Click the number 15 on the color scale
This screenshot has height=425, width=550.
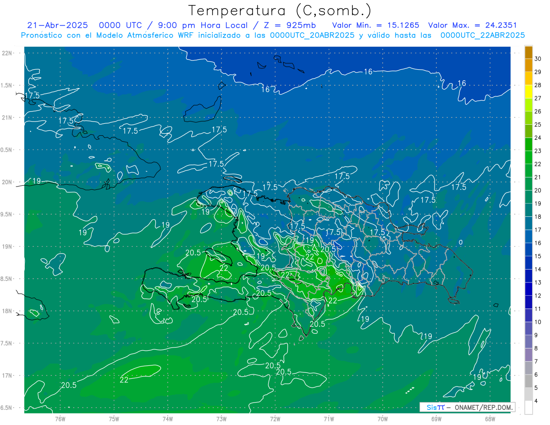coord(538,256)
